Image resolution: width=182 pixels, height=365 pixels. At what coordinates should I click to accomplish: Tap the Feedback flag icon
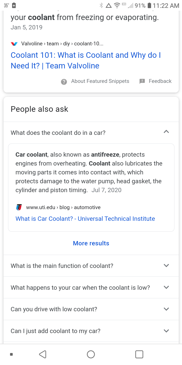point(142,81)
